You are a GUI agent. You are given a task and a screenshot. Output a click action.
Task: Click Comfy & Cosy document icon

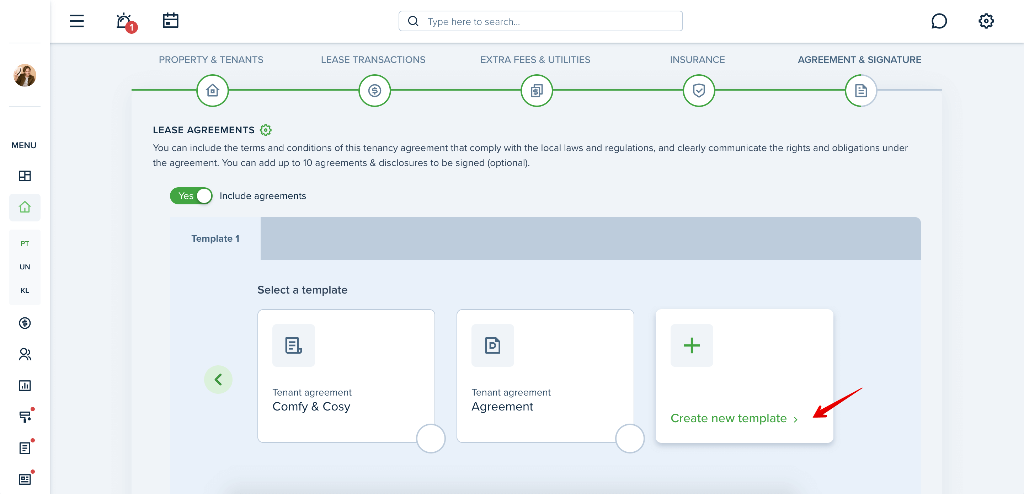pos(293,345)
